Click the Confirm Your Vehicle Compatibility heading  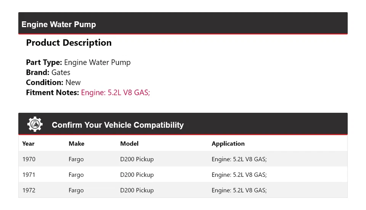pos(117,125)
